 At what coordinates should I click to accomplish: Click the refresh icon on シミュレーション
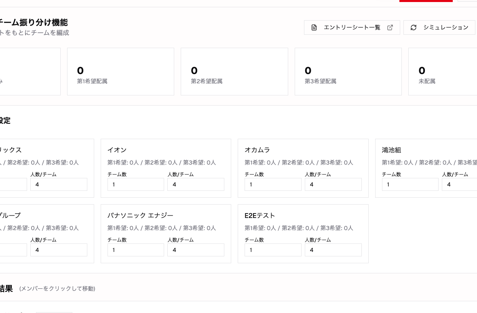pos(414,27)
